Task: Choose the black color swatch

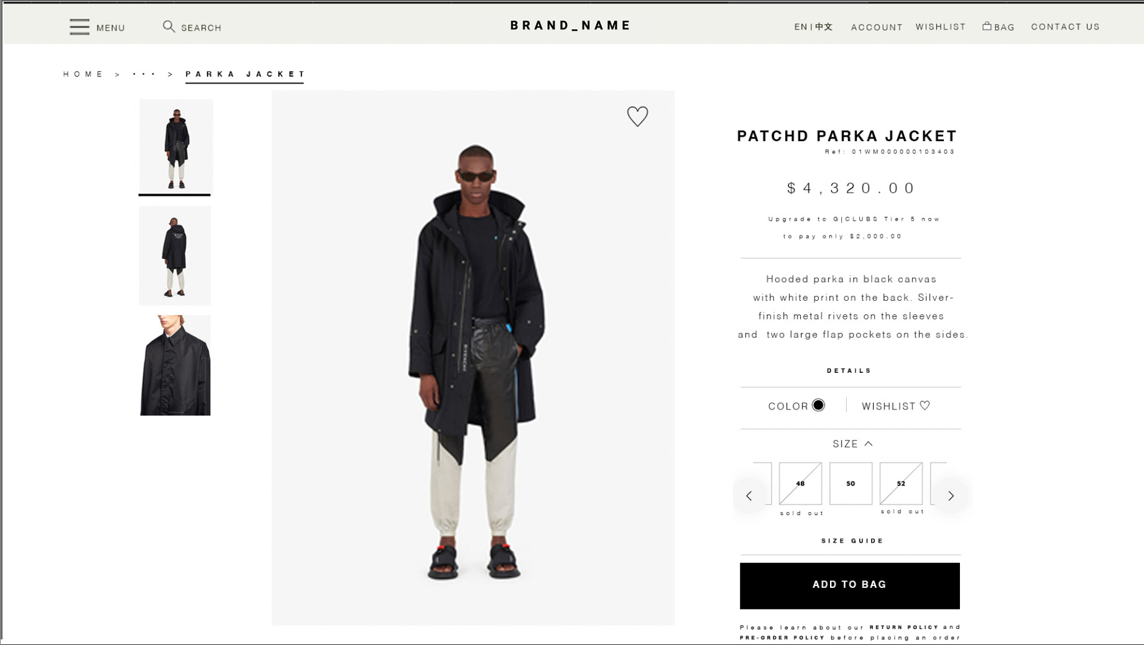Action: (818, 405)
